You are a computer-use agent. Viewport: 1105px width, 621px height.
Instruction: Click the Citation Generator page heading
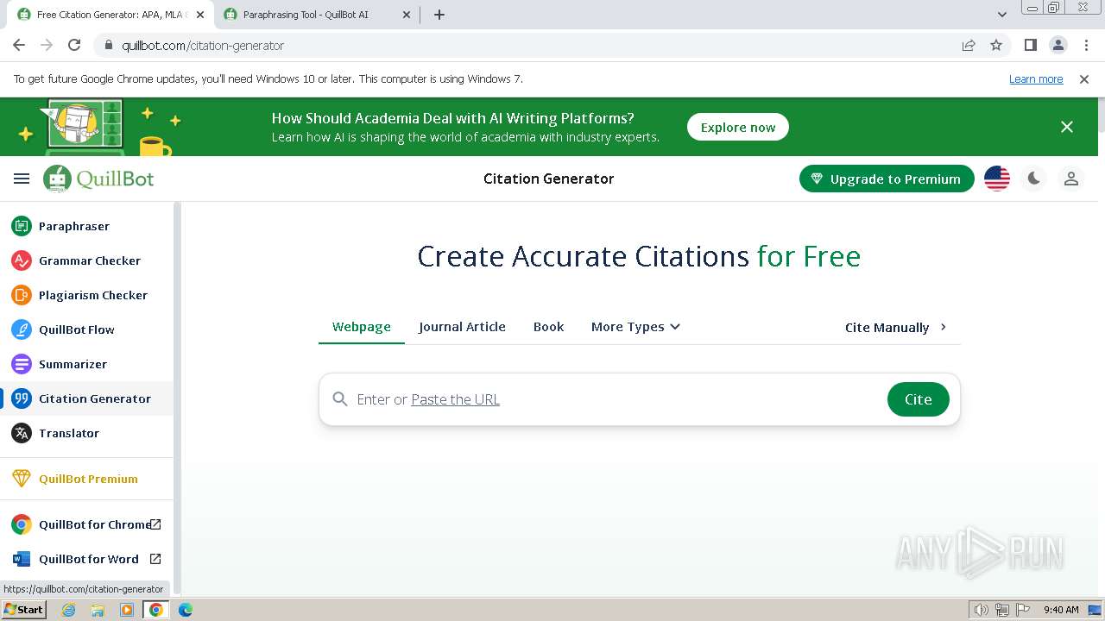pos(549,179)
